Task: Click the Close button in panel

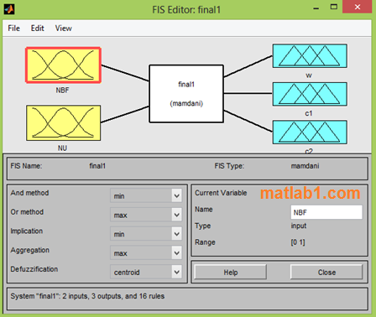Action: click(x=326, y=272)
